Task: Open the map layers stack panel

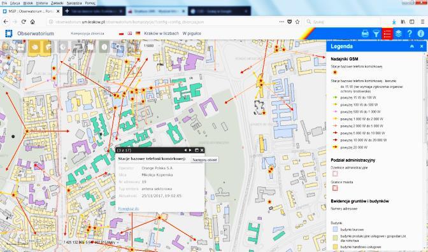Action: pos(399,34)
